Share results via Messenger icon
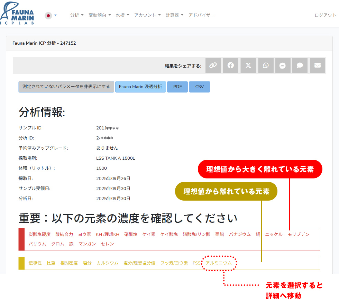This screenshot has width=339, height=299. (x=283, y=65)
